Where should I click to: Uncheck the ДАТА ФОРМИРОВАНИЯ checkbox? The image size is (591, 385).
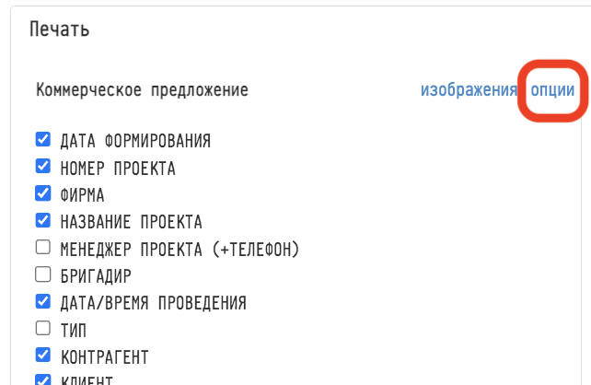(x=42, y=140)
